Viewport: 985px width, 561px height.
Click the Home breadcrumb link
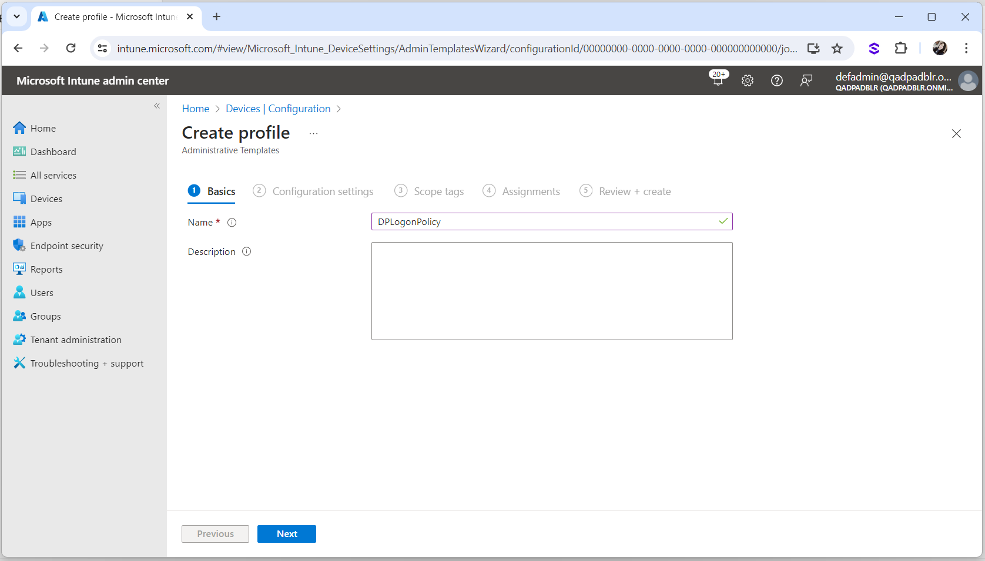tap(196, 109)
